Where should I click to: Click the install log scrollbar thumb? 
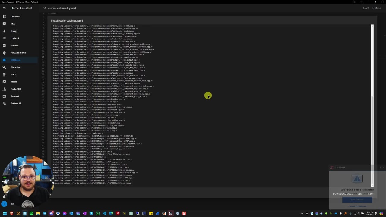click(x=372, y=140)
